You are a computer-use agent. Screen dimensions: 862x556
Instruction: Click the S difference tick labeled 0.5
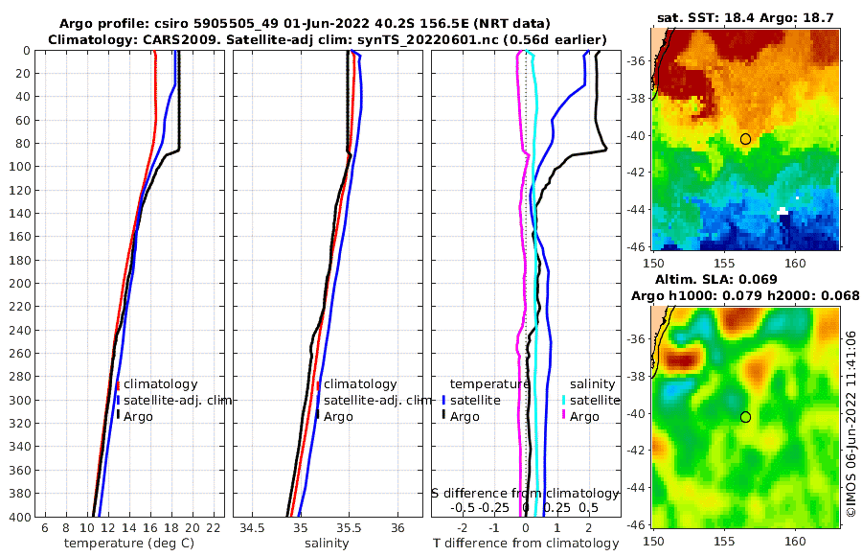588,507
